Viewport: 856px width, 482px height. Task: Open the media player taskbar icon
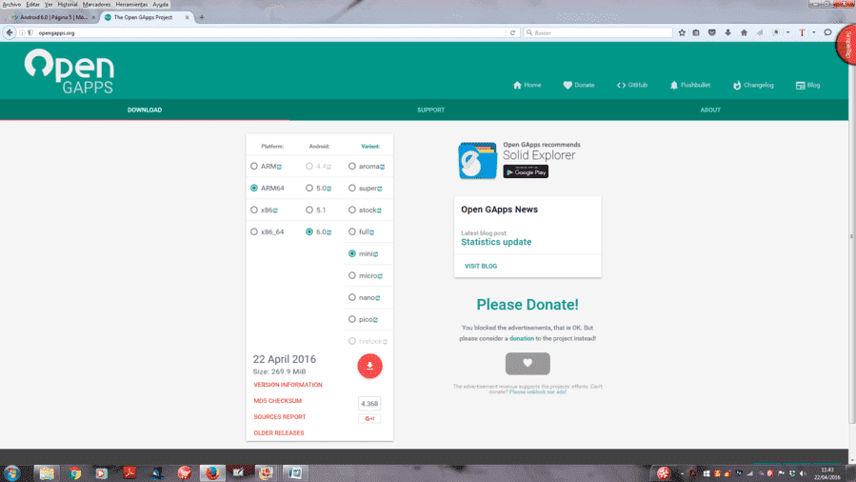[102, 472]
